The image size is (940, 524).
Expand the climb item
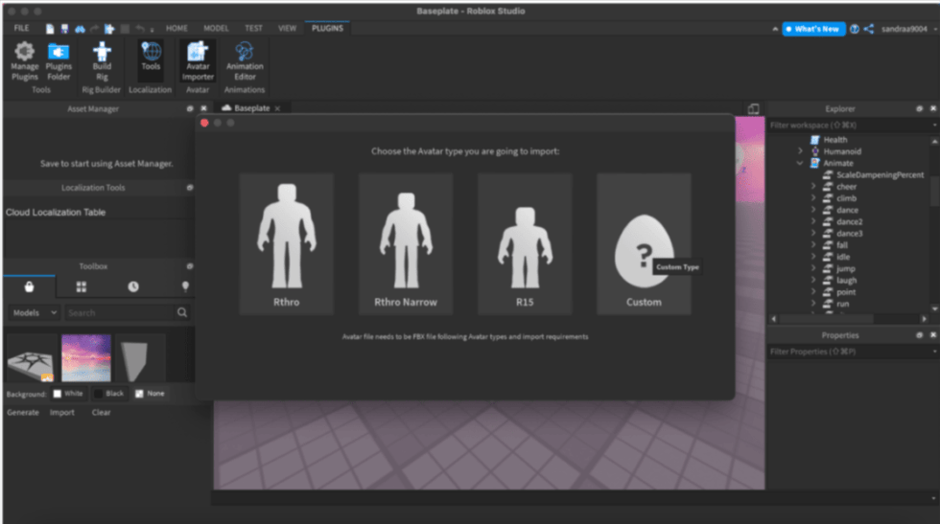coord(813,198)
